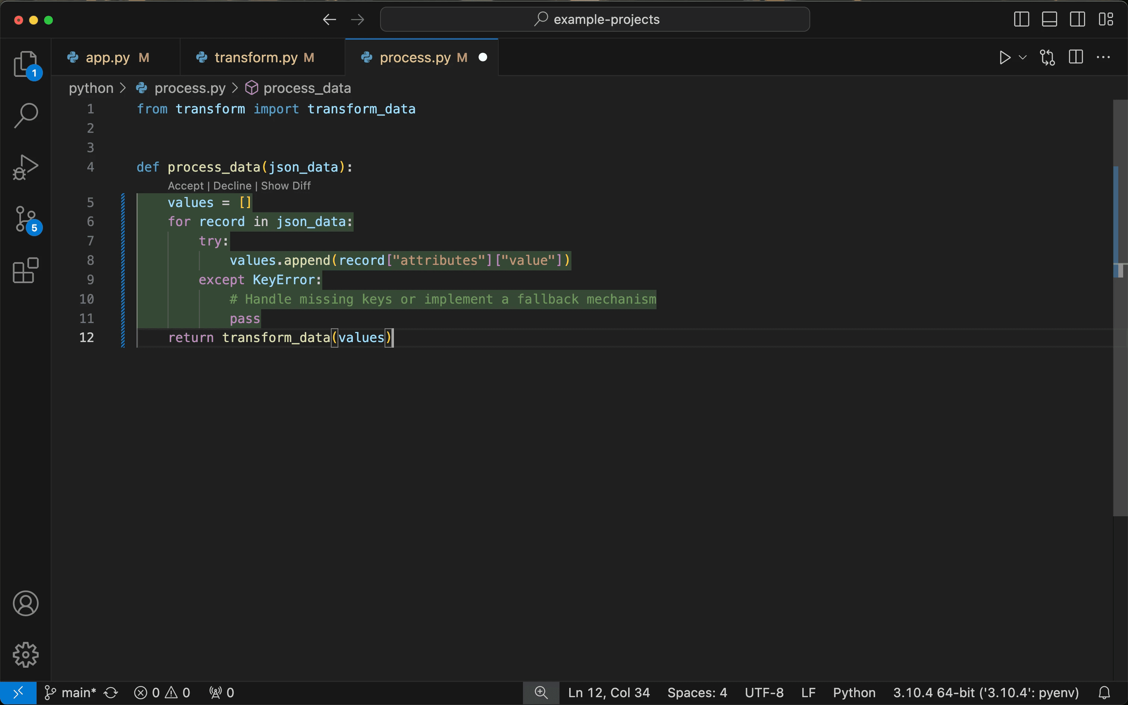Toggle the bottom panel visibility
The width and height of the screenshot is (1128, 705).
coord(1049,19)
